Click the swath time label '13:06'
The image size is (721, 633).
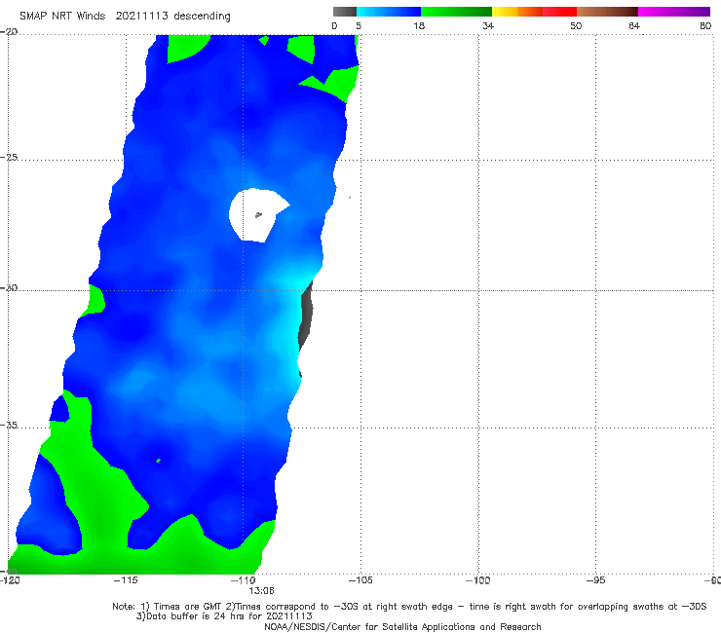(x=262, y=591)
